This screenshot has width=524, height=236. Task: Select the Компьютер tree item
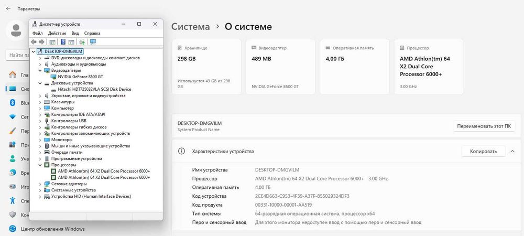(62, 109)
